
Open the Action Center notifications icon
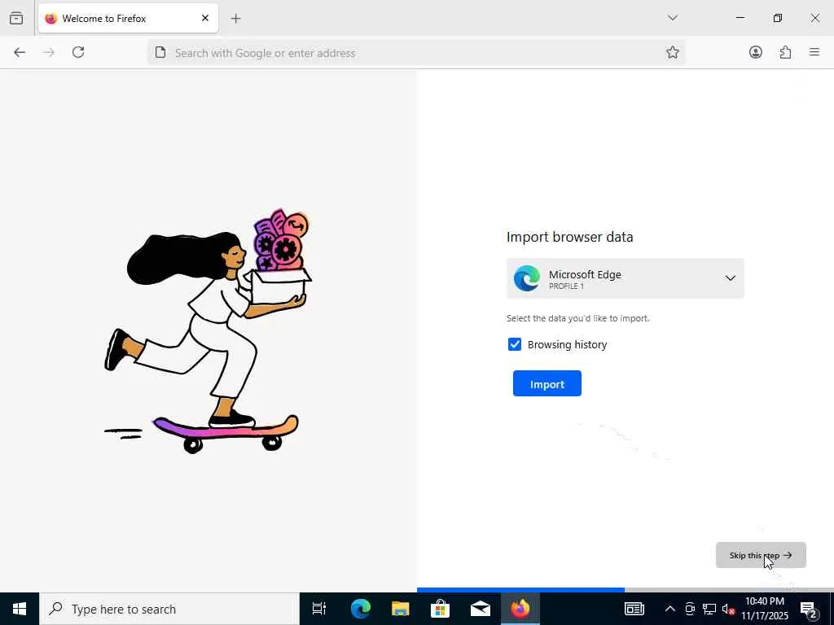[810, 609]
